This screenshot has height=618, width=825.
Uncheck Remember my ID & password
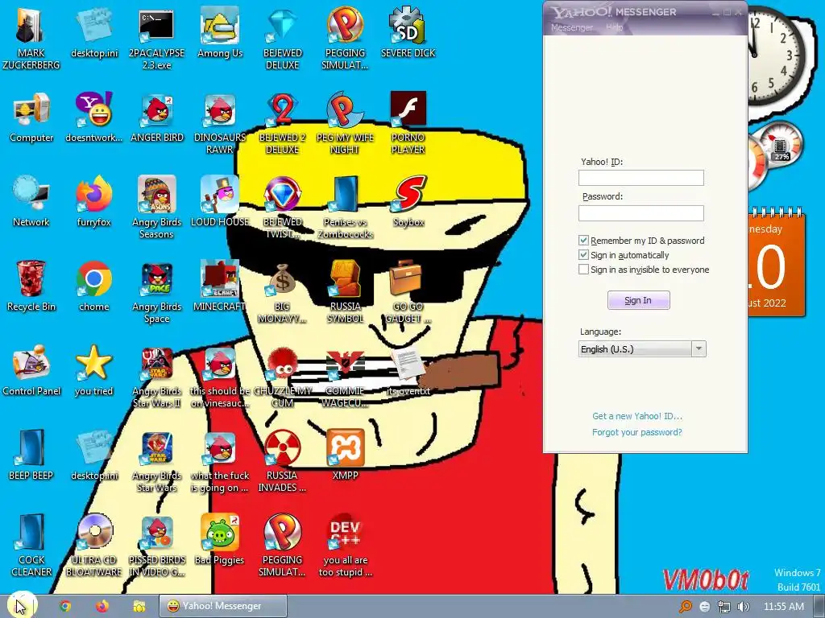(583, 241)
